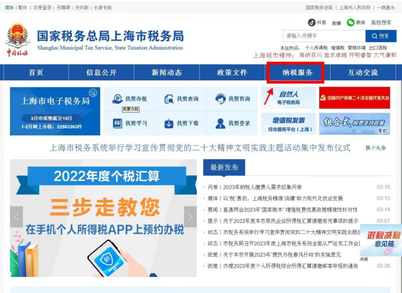Switch to 长者专版 seniors version

[103, 8]
